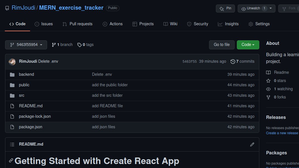Click RimJoudi's avatar thumbnail in commit row

click(12, 62)
